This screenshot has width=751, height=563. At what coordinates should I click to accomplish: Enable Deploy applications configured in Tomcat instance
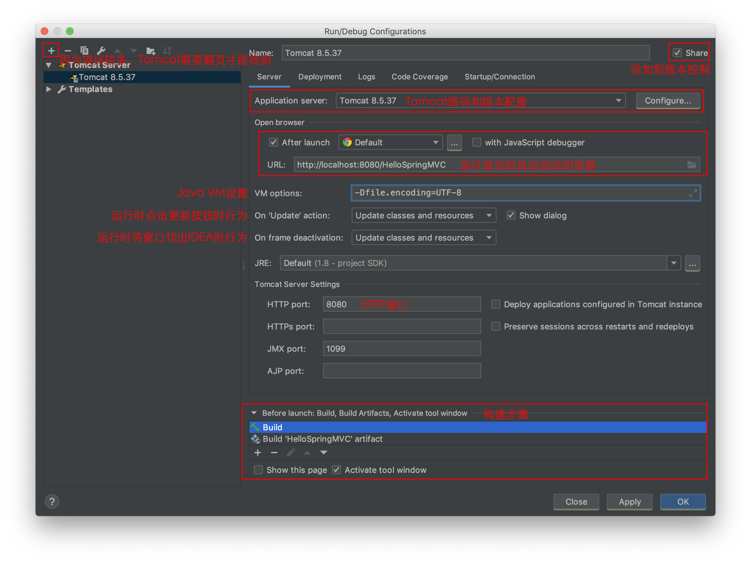[496, 304]
